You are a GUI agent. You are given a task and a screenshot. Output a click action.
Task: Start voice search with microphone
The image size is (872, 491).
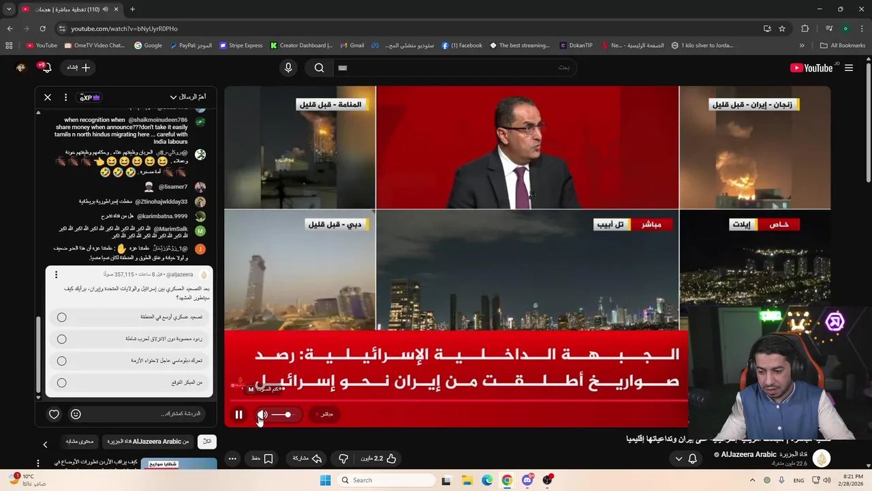pos(288,68)
